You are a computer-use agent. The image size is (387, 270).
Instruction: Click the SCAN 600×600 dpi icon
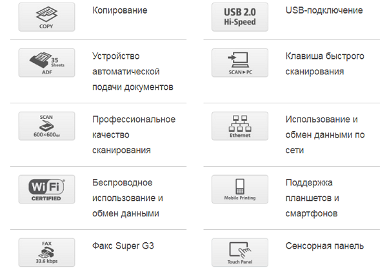tap(46, 126)
